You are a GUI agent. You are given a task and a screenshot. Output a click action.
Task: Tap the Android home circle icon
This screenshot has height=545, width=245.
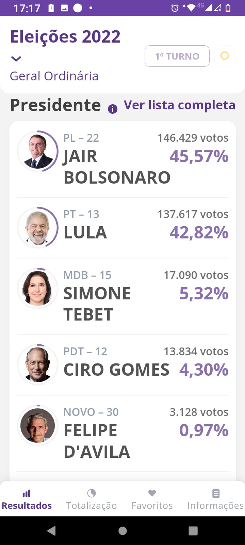(x=123, y=531)
